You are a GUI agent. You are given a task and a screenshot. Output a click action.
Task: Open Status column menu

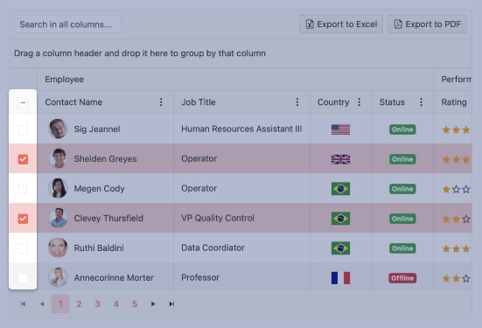click(421, 102)
